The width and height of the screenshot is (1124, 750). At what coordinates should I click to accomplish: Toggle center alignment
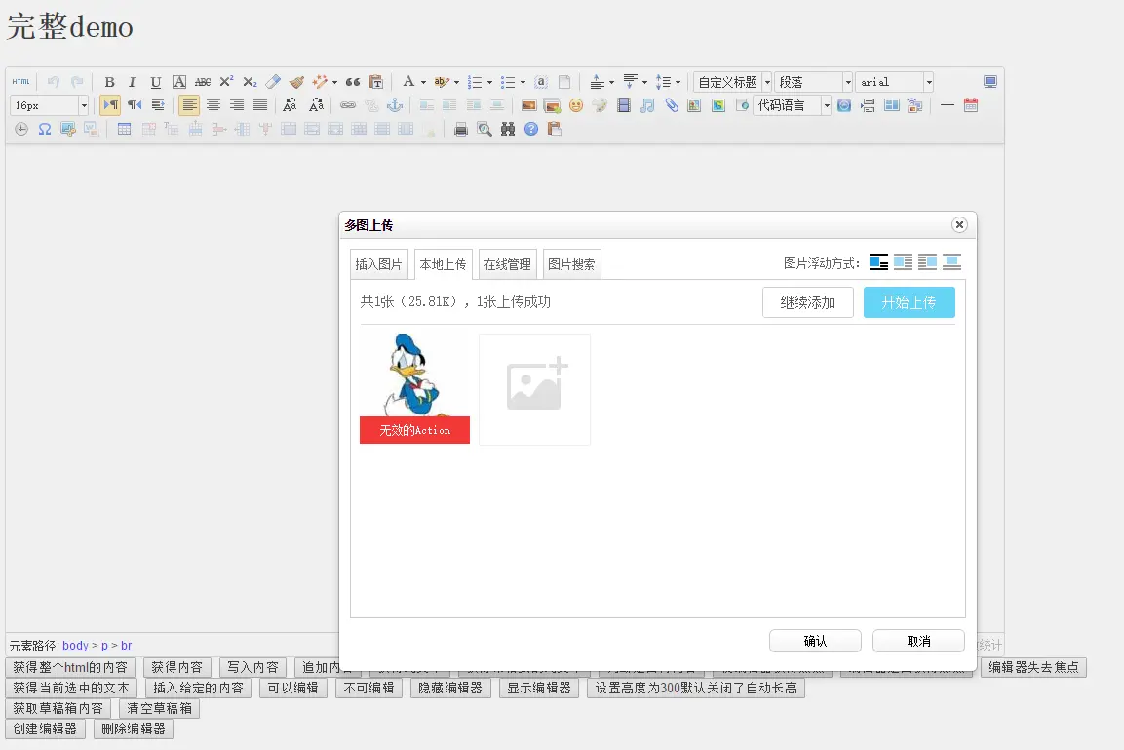213,105
